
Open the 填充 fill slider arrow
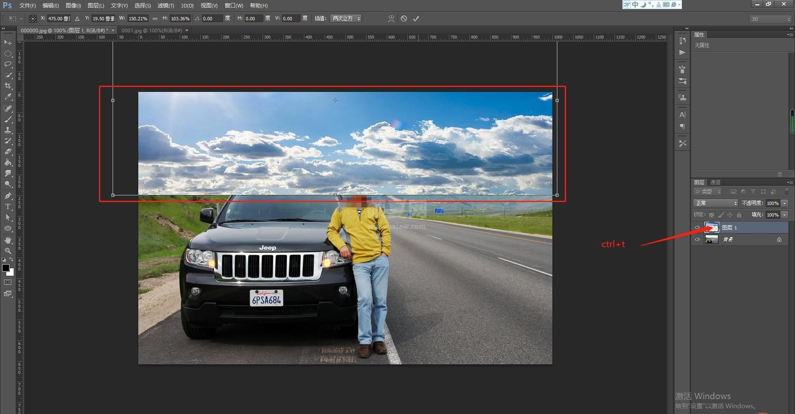(x=785, y=215)
